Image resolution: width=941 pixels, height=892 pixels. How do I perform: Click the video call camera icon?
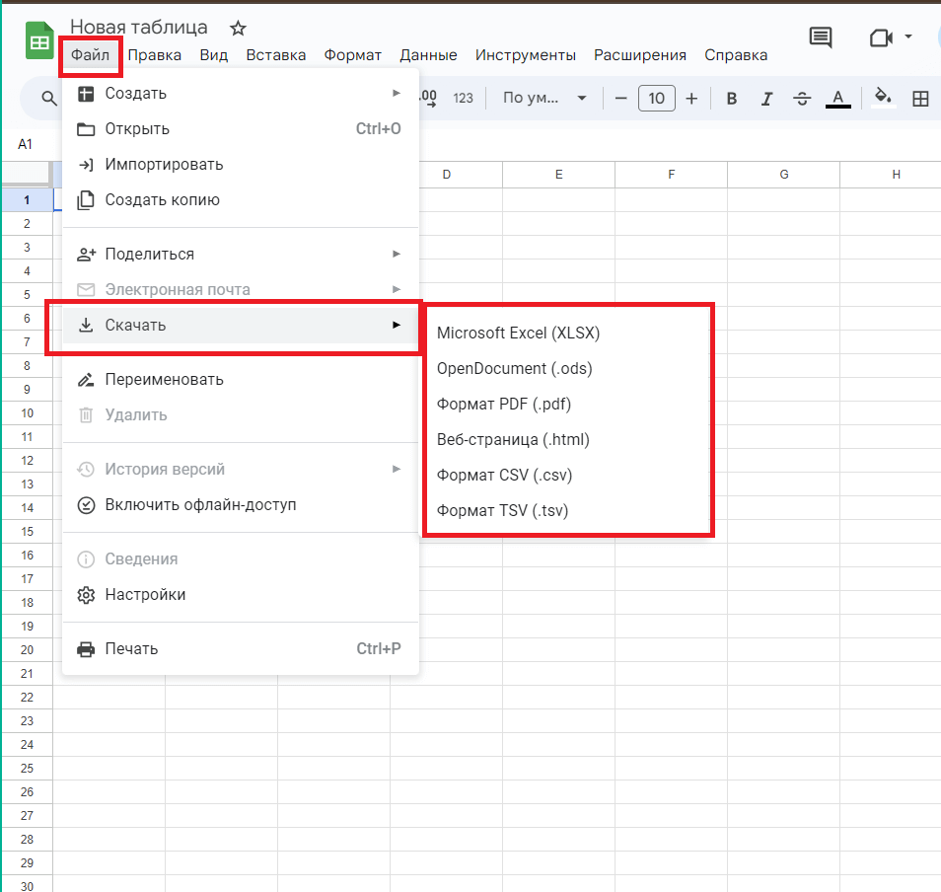(x=880, y=37)
